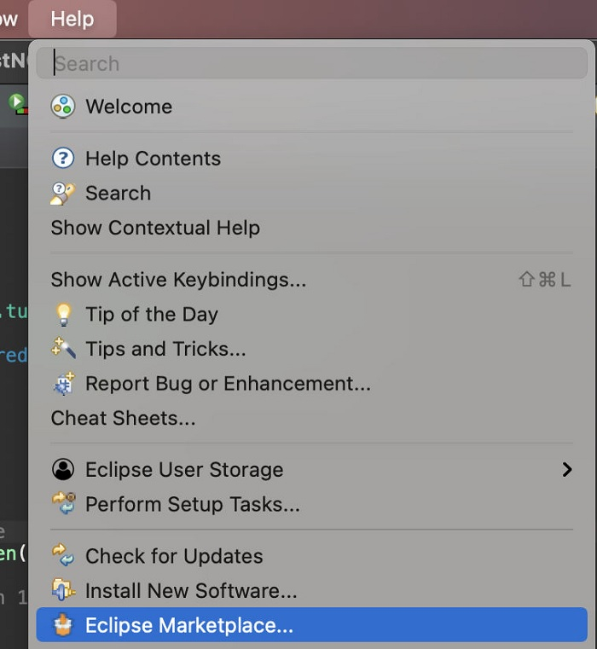
Task: Launch Eclipse Marketplace menu entry
Action: (x=189, y=625)
